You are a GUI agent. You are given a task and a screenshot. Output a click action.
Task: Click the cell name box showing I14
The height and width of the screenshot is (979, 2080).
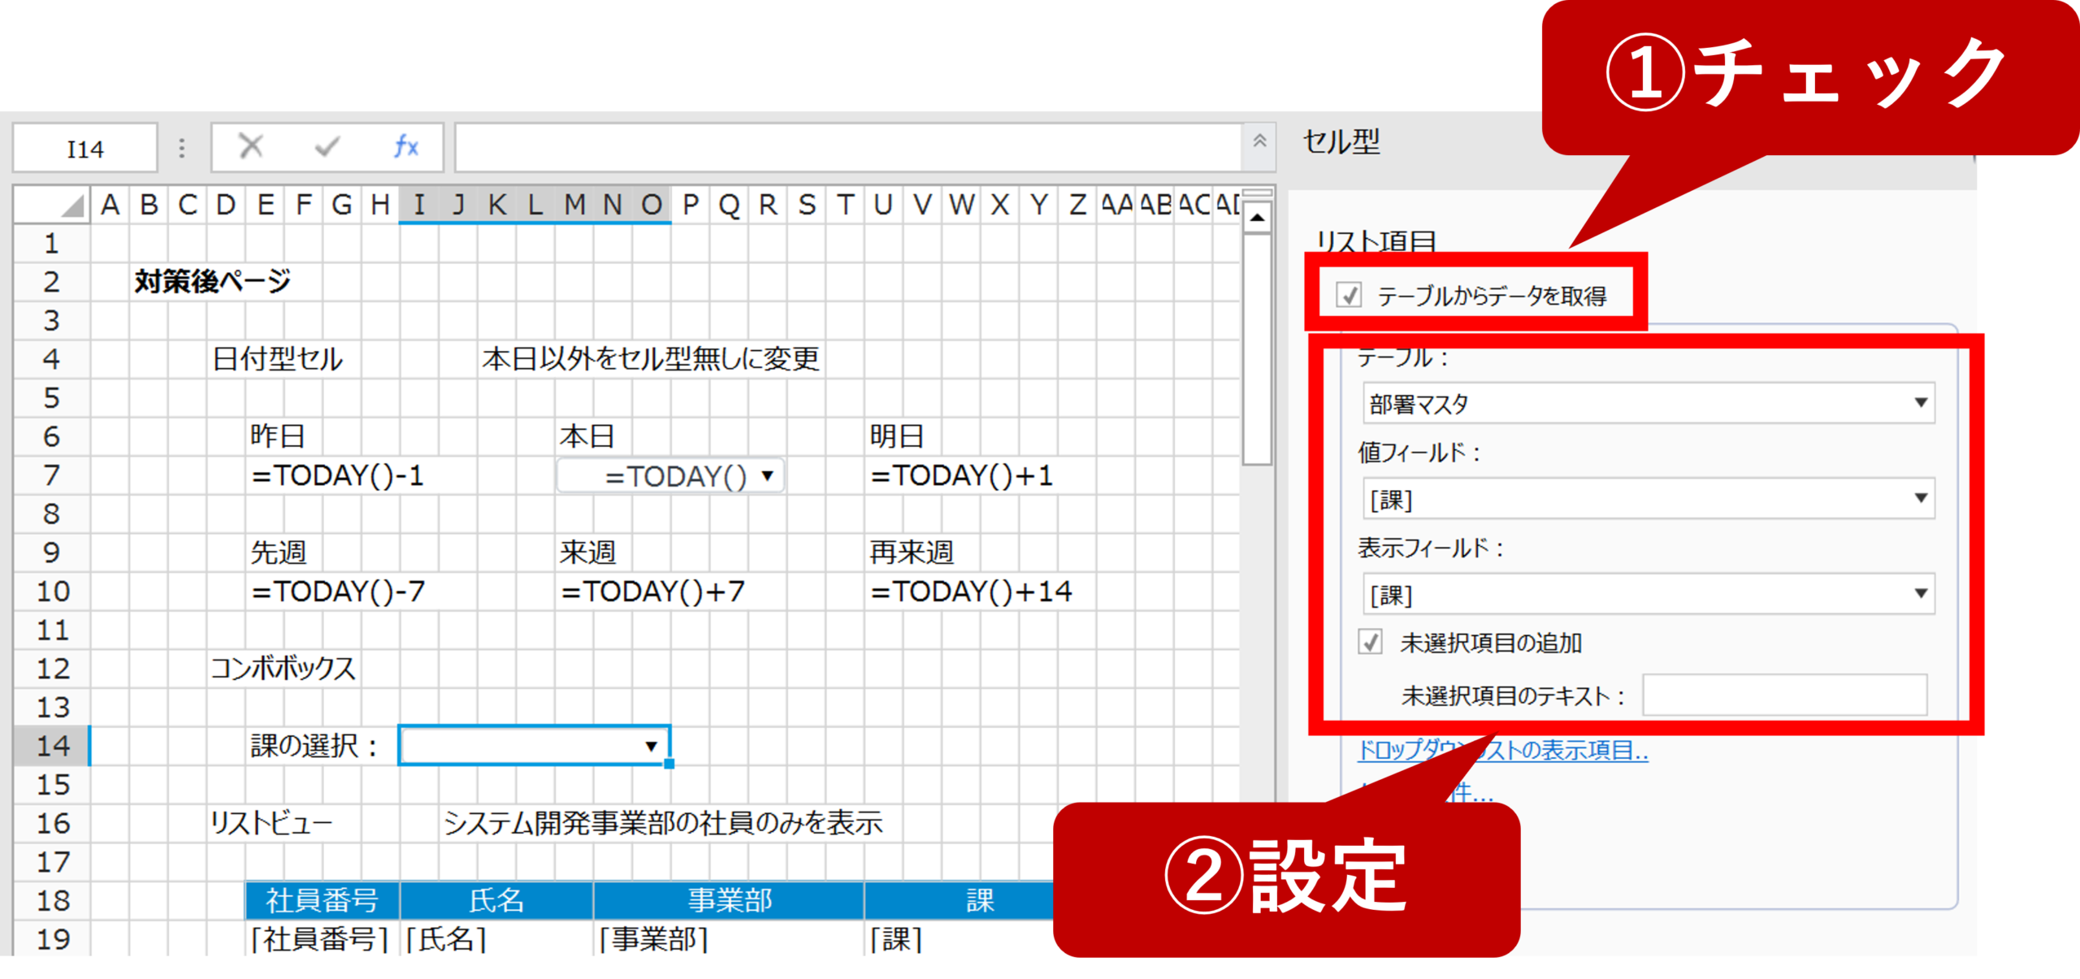[84, 149]
